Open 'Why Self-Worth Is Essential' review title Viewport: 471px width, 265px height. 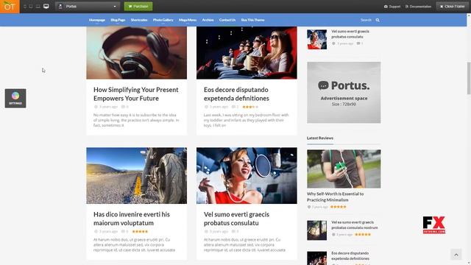click(x=336, y=197)
